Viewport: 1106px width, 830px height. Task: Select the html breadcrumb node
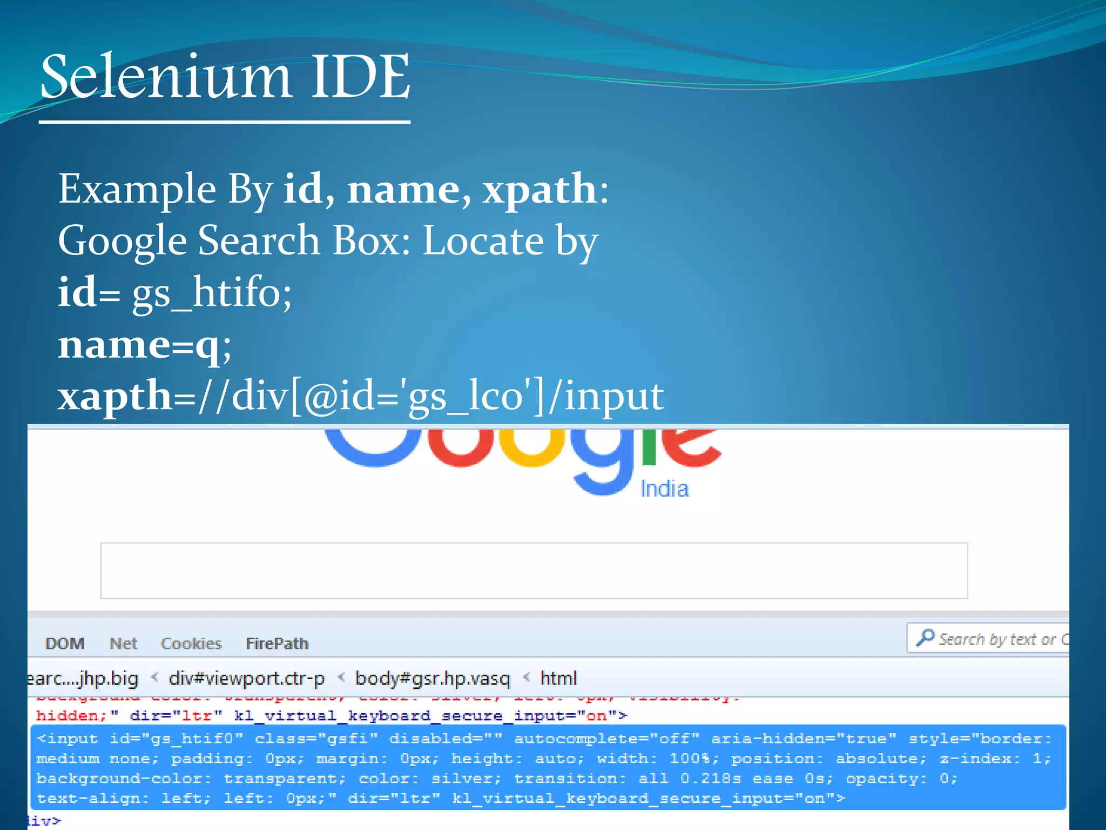click(558, 678)
